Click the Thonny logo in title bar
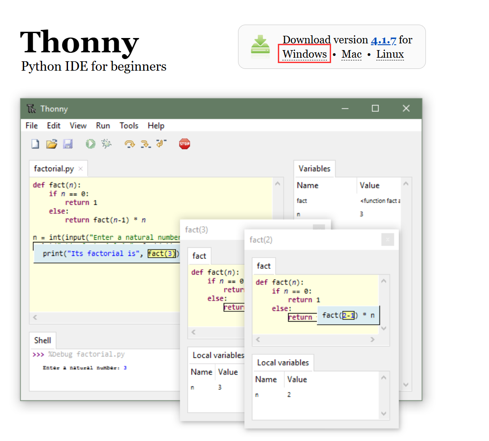 click(31, 109)
